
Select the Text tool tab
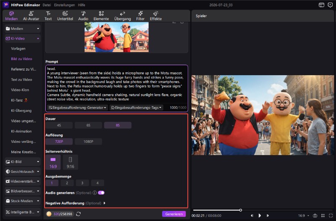pos(48,16)
